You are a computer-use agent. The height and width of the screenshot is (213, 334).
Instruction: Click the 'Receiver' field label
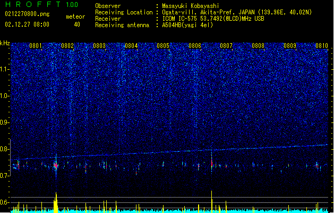click(108, 19)
